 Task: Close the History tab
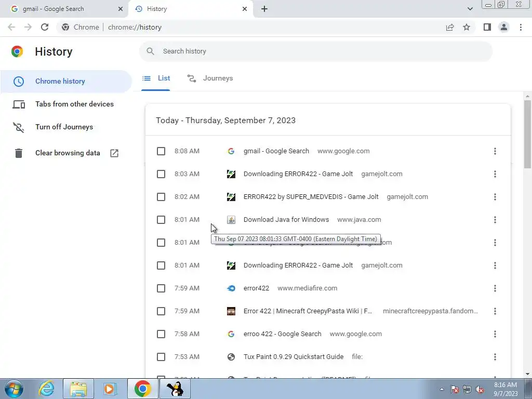click(245, 9)
